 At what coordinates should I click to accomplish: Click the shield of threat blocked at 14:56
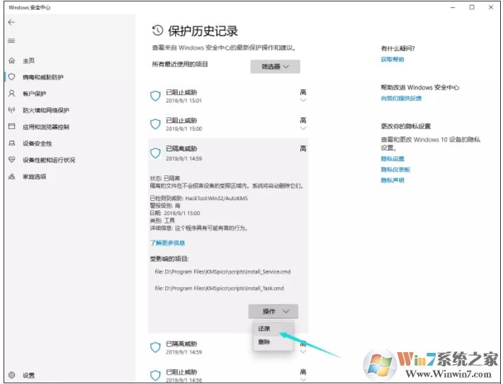coord(156,375)
